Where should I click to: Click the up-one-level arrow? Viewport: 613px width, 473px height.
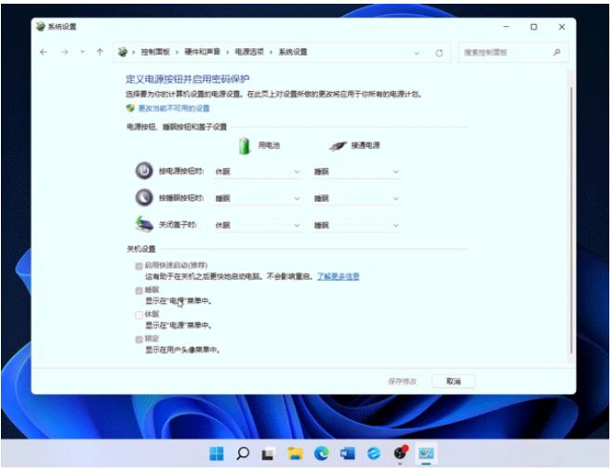point(100,52)
